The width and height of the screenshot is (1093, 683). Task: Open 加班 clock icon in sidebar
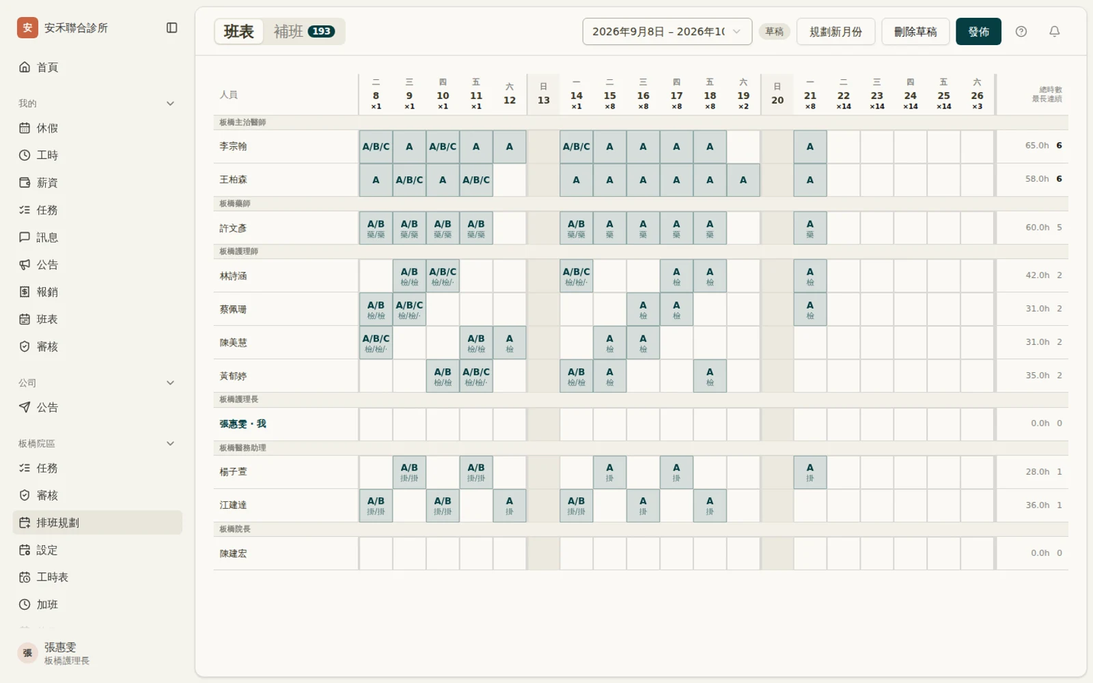point(25,604)
